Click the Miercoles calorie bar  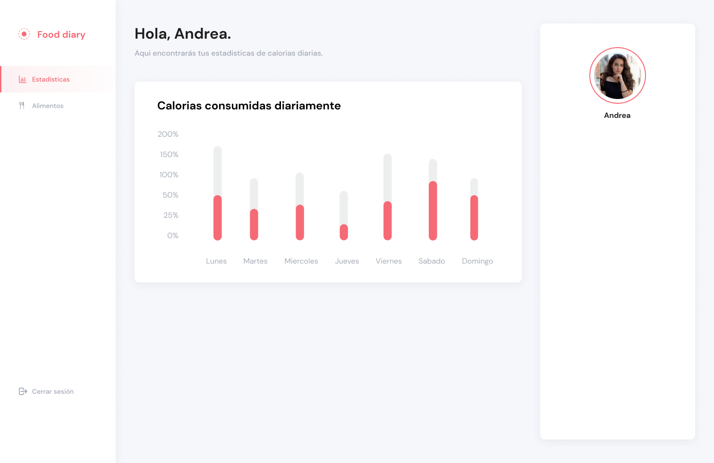point(300,207)
